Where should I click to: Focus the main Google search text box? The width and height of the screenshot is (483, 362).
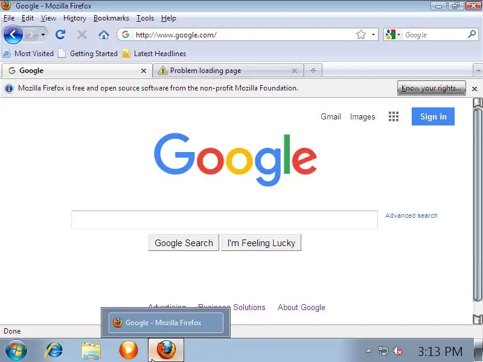[224, 220]
